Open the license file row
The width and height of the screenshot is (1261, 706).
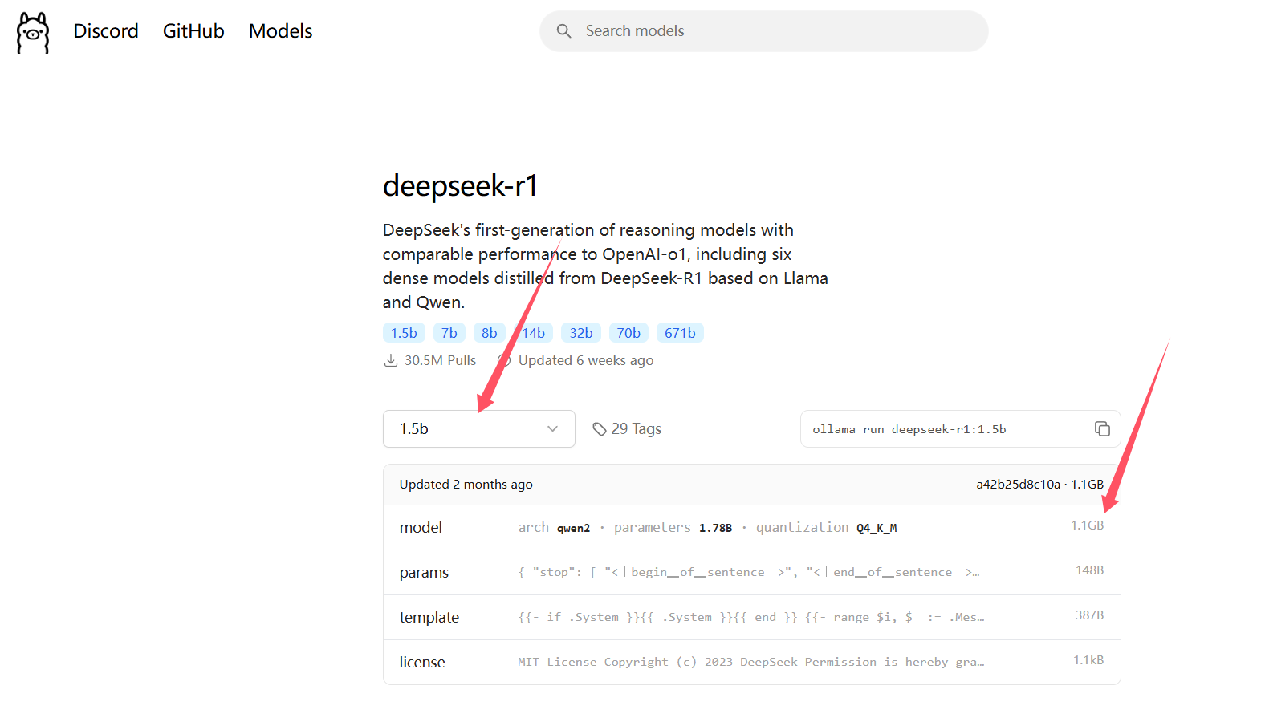coord(752,662)
